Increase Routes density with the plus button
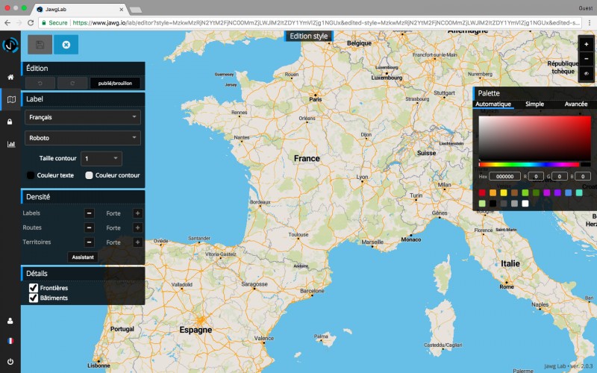 (137, 228)
